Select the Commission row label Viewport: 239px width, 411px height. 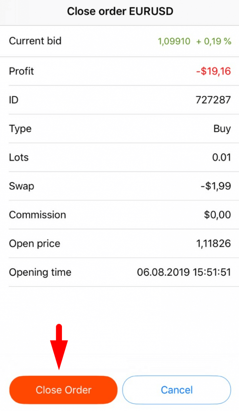[x=38, y=215]
